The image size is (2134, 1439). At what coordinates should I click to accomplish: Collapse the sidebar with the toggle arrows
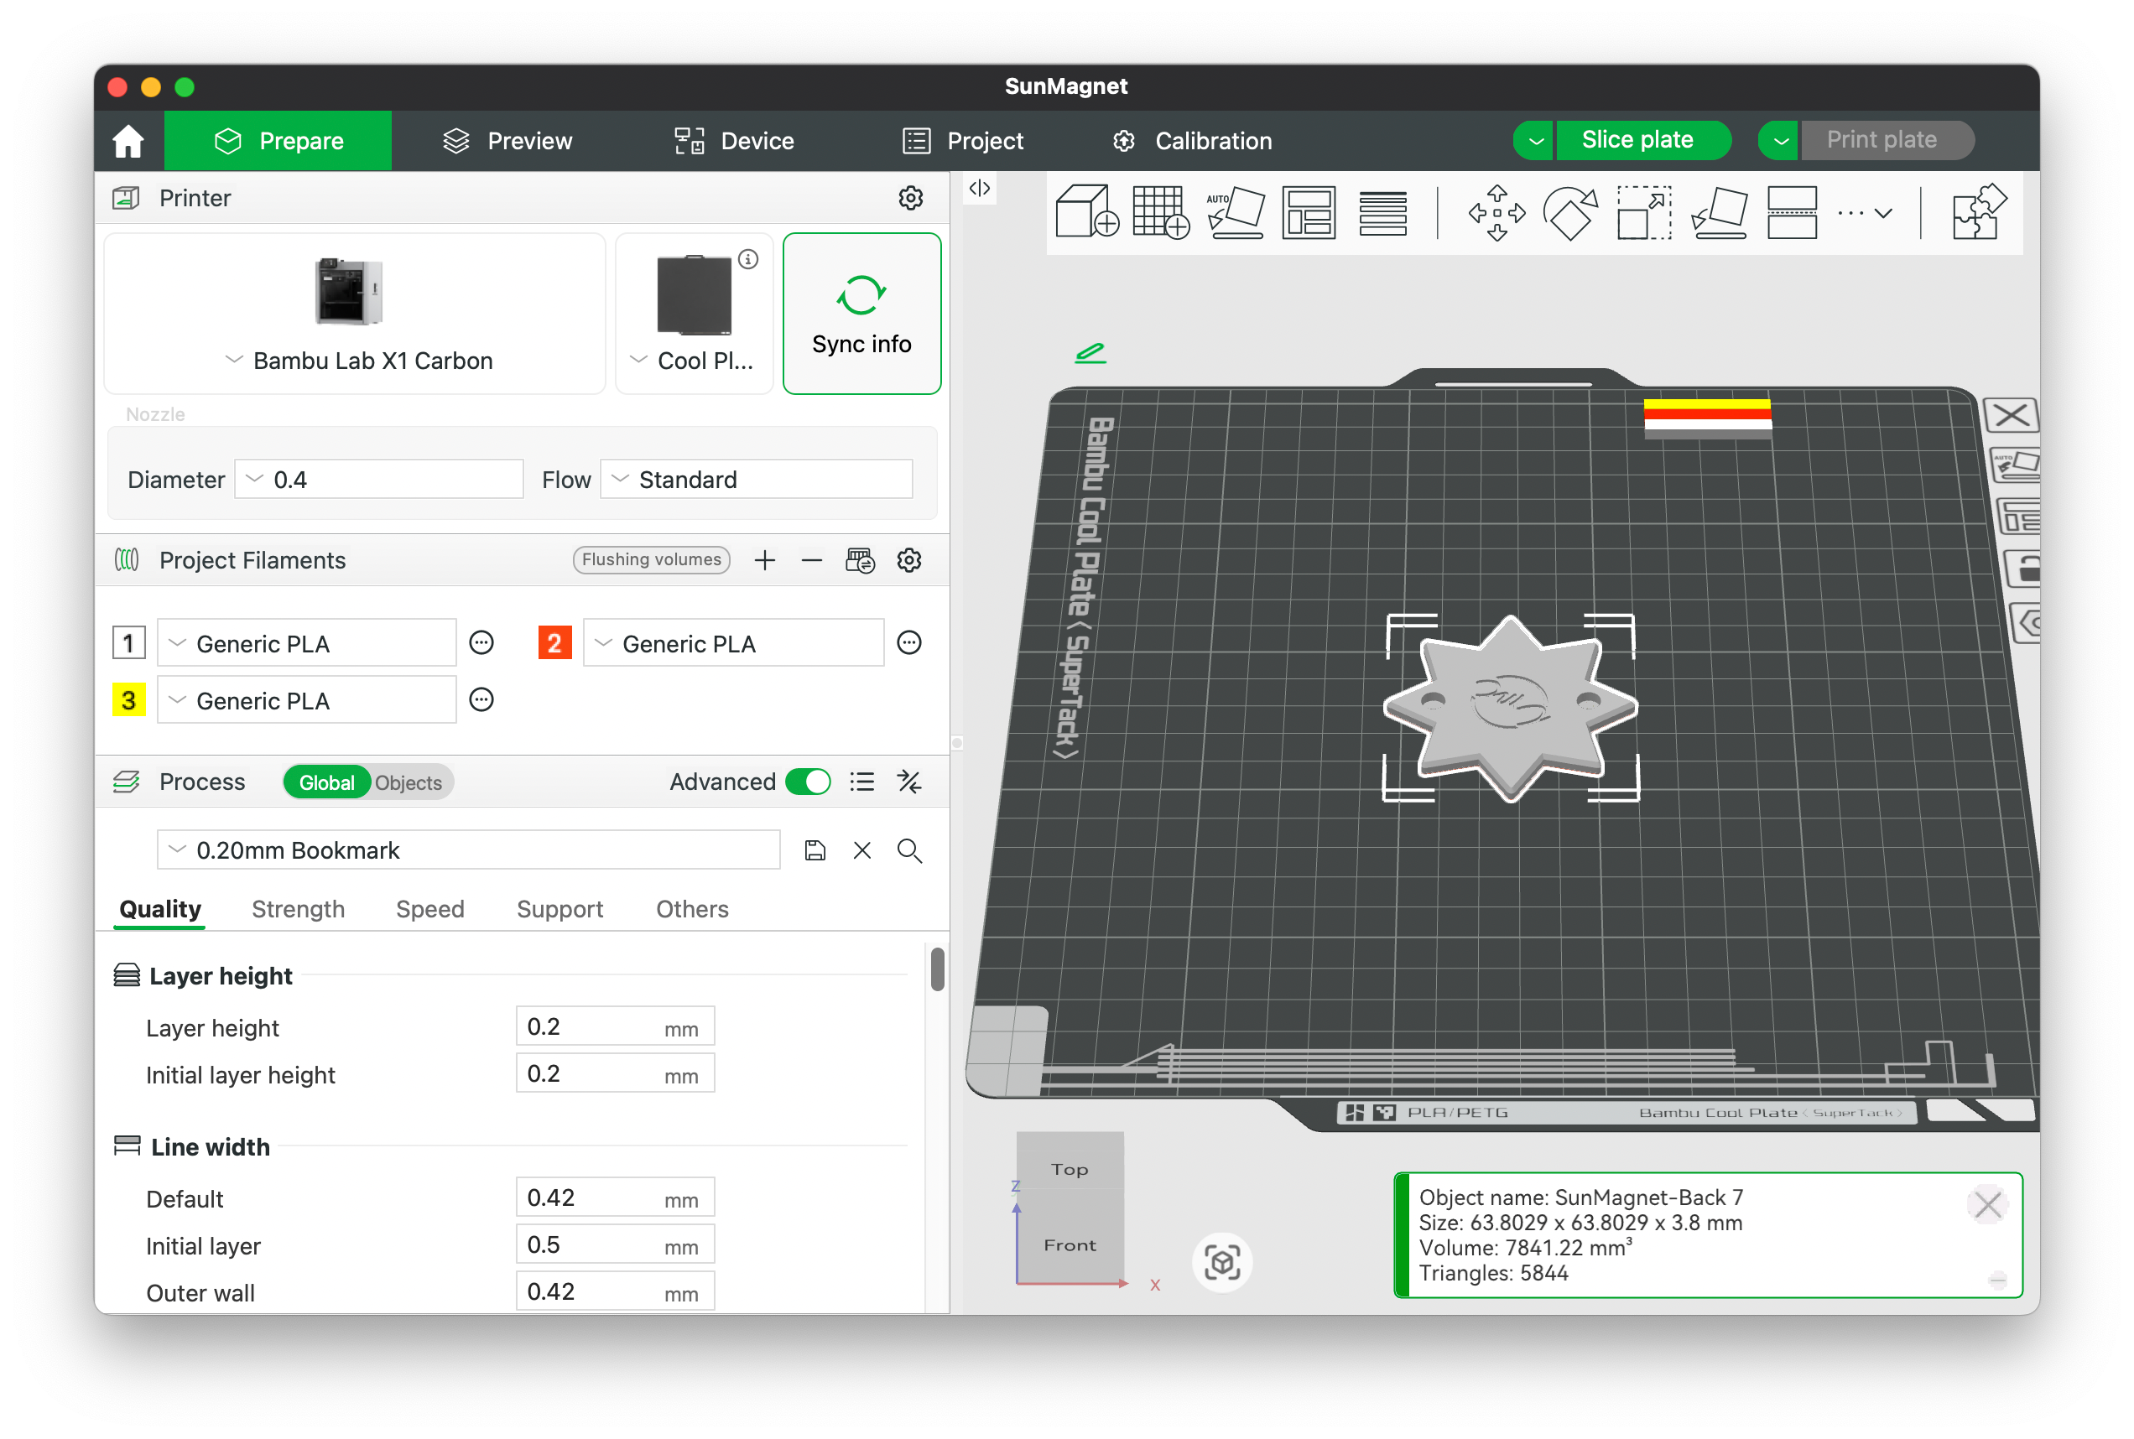(980, 188)
